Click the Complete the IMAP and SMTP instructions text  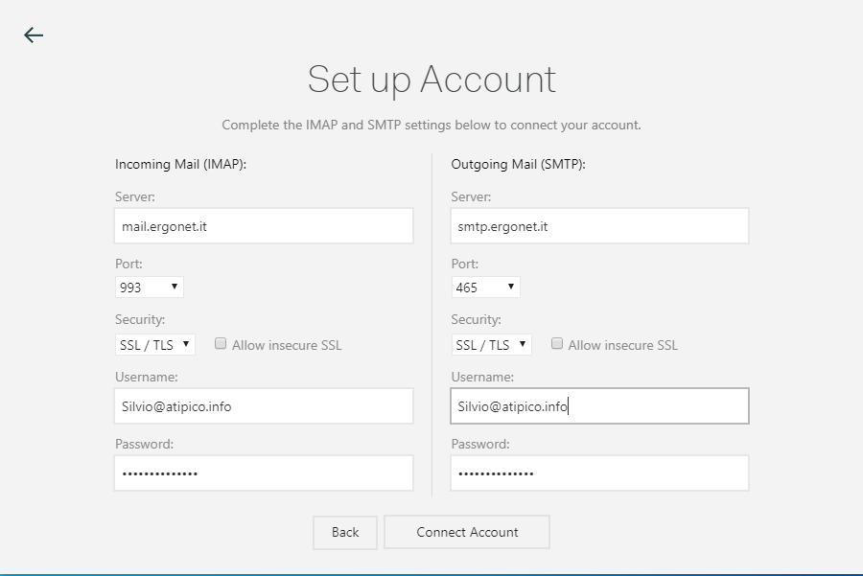click(x=431, y=125)
